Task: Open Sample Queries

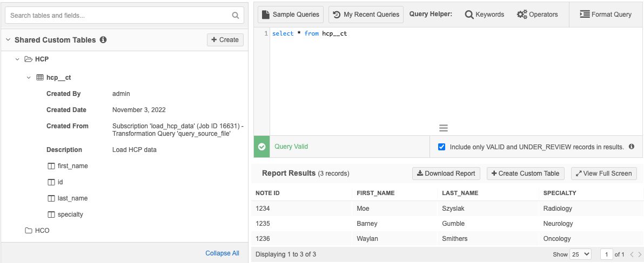Action: coord(291,15)
